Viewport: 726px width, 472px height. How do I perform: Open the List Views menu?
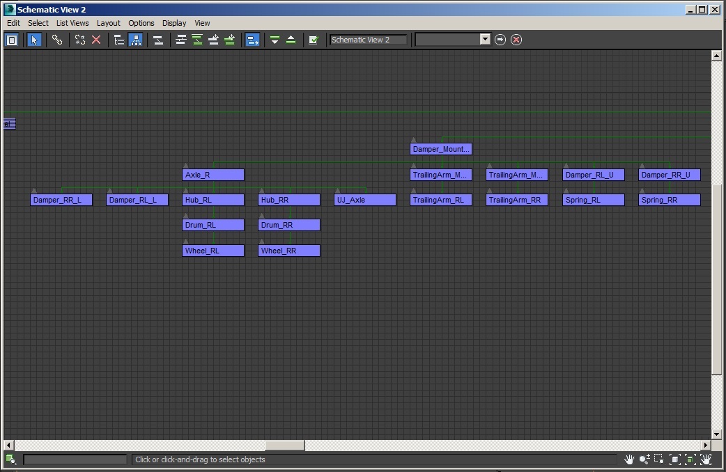click(x=72, y=23)
